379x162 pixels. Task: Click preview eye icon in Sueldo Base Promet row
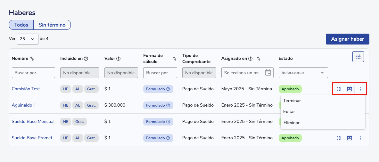pos(350,138)
